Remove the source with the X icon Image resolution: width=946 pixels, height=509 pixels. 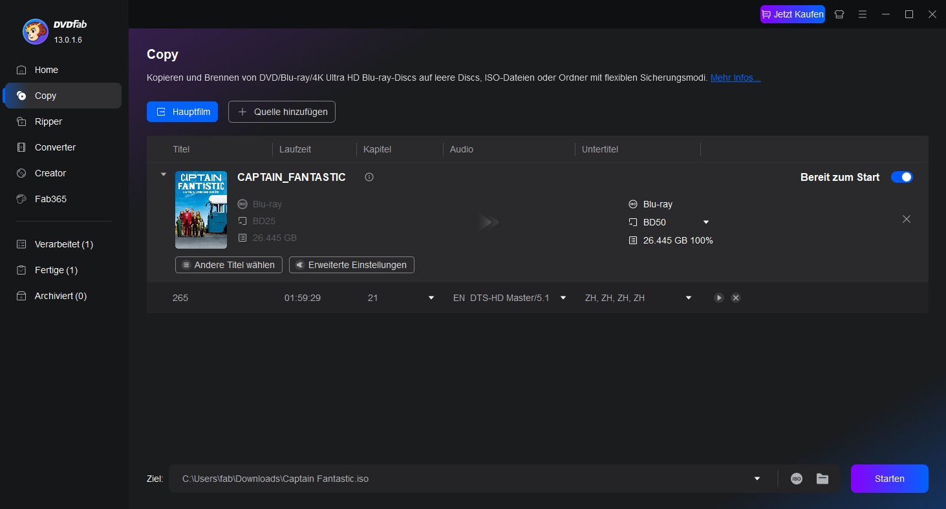(x=907, y=219)
